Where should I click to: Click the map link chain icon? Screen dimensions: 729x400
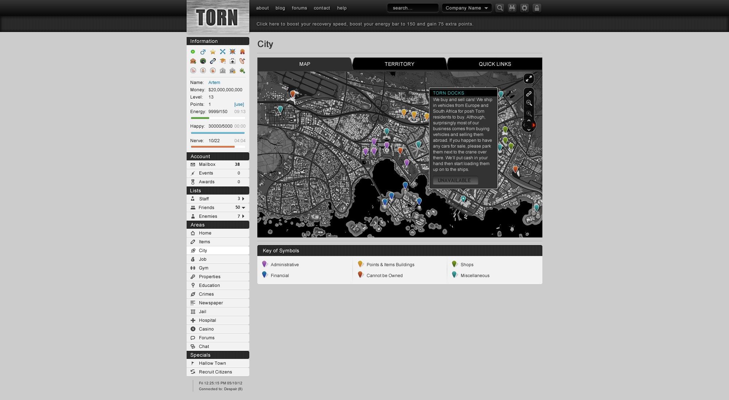click(529, 94)
